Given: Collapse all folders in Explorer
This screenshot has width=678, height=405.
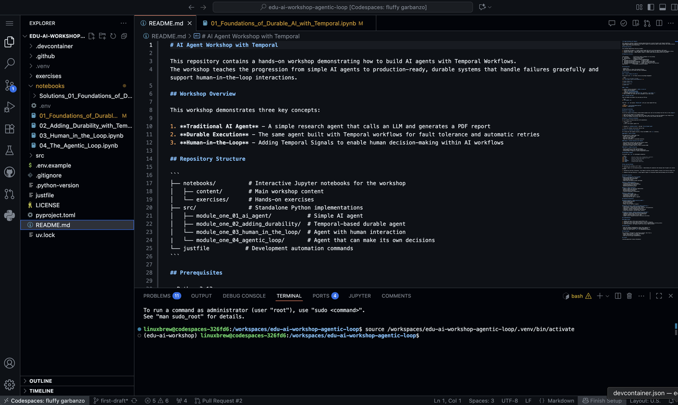Looking at the screenshot, I should tap(124, 36).
